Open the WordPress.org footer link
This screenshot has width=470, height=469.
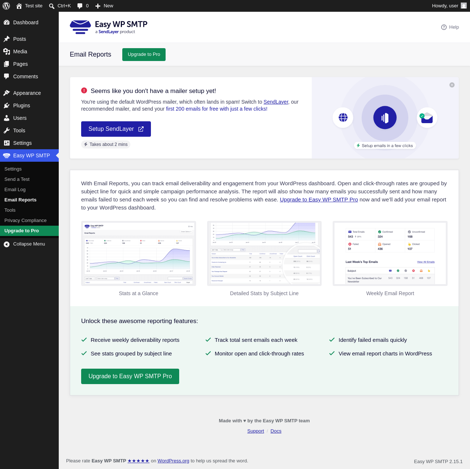tap(173, 461)
